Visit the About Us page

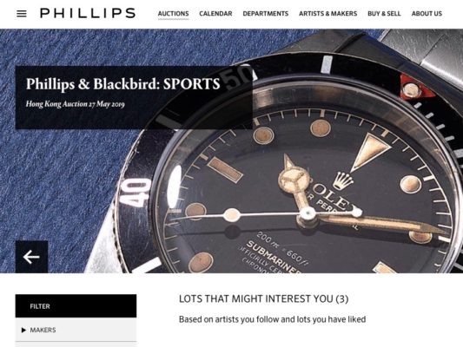(x=427, y=14)
